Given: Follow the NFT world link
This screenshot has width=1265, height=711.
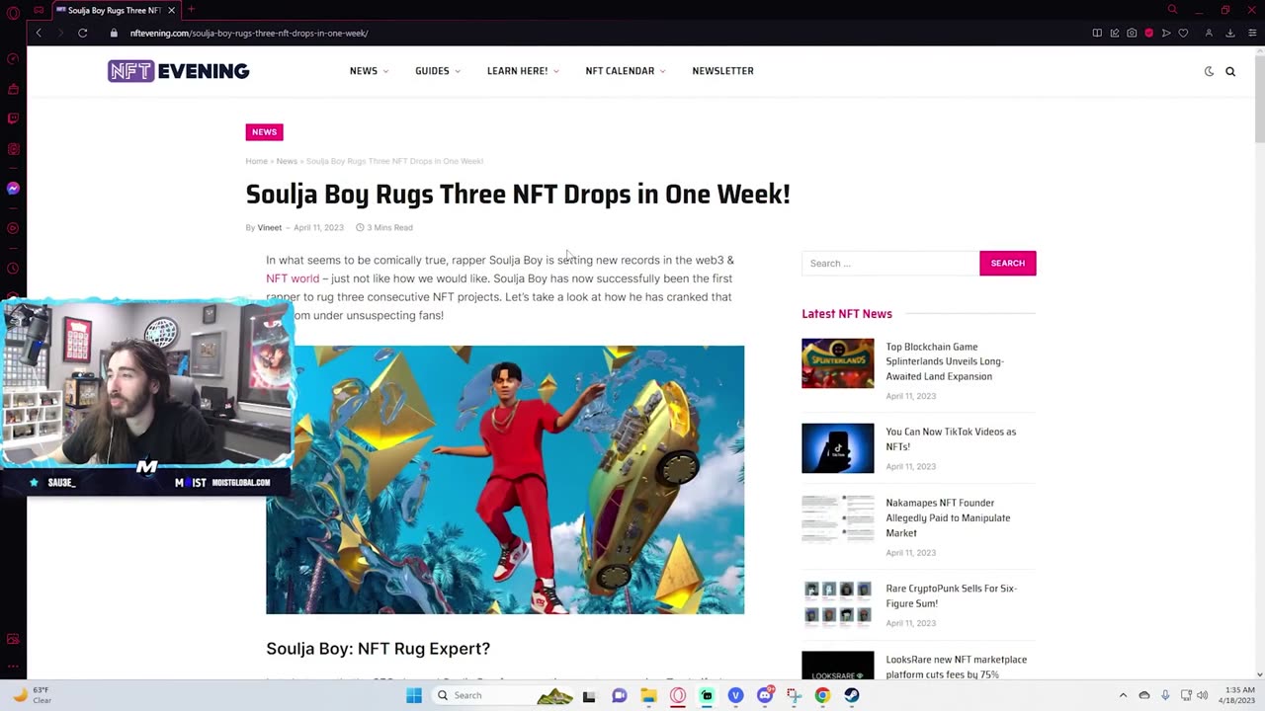Looking at the screenshot, I should (x=293, y=278).
